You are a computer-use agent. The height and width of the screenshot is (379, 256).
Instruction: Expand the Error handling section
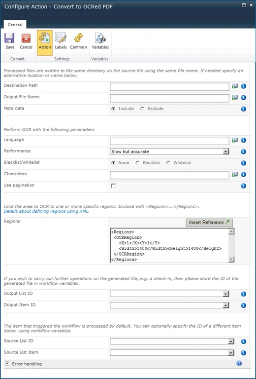(x=7, y=364)
